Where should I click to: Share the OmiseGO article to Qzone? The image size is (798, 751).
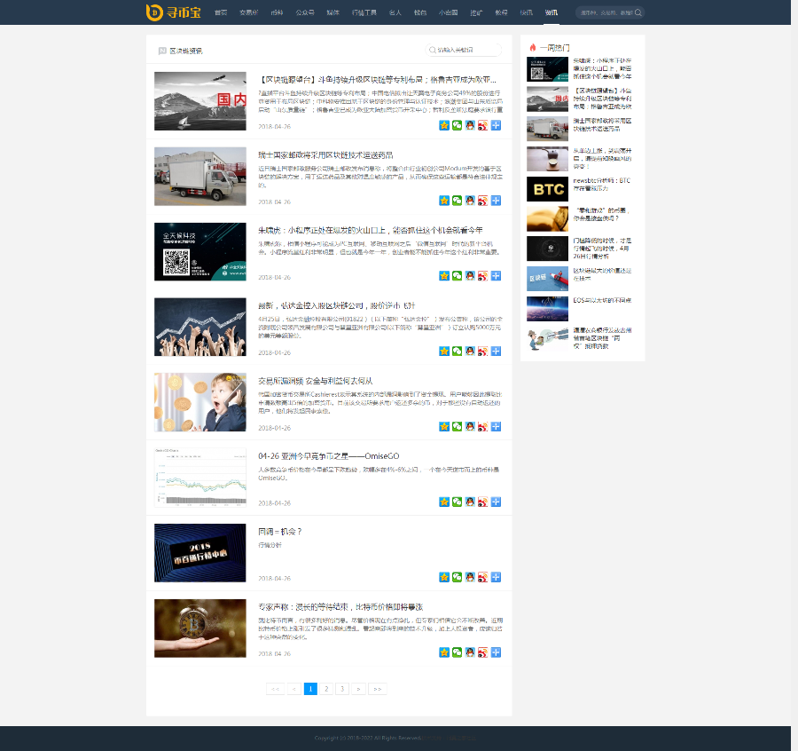tap(444, 502)
